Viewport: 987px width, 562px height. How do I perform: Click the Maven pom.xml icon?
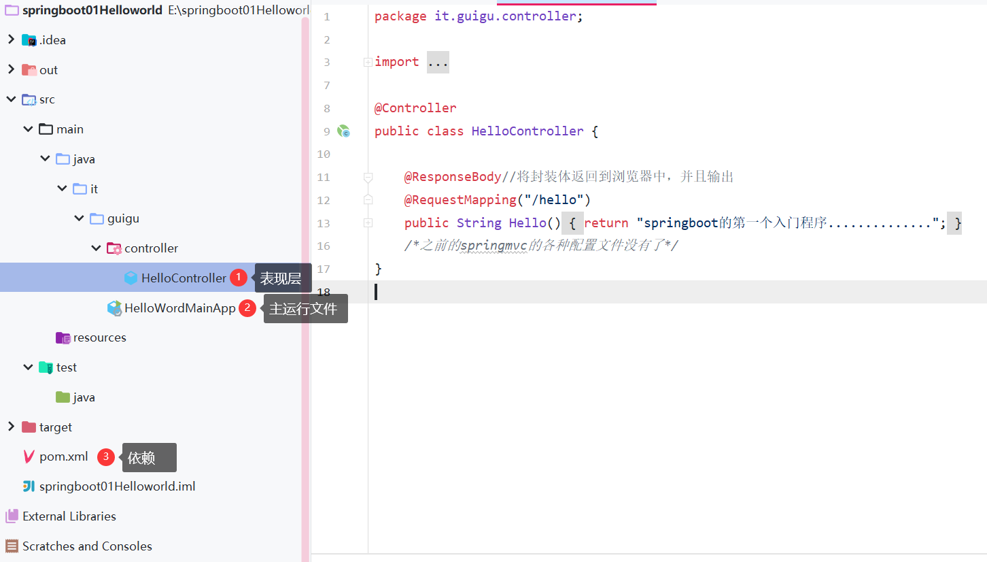[x=29, y=457]
